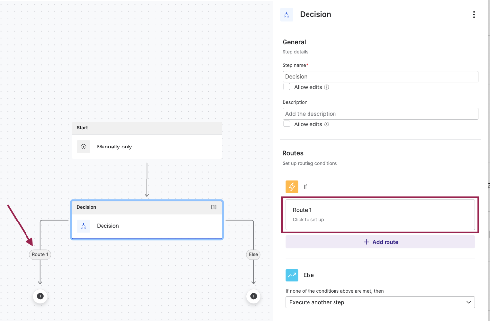Enable Allow edits under Description
Screen dimensions: 490x321
click(286, 124)
